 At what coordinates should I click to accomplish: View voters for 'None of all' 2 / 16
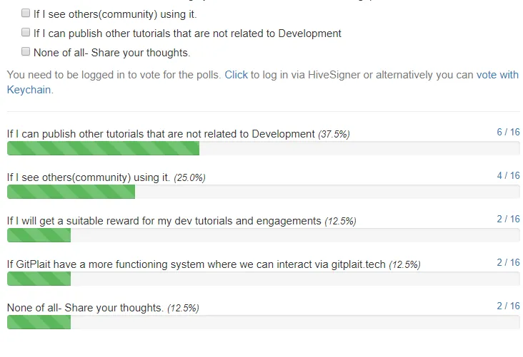(508, 306)
